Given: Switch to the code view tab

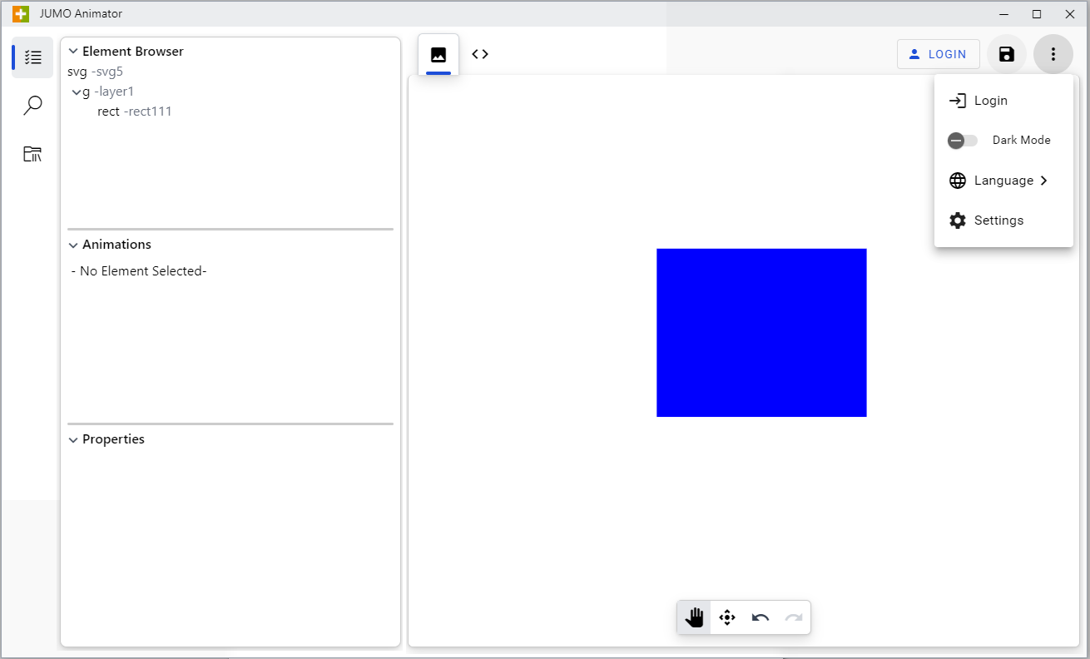Looking at the screenshot, I should coord(480,54).
